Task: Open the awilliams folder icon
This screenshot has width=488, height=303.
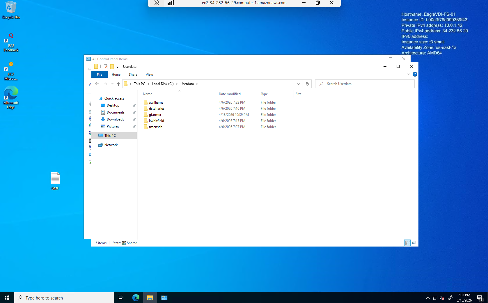Action: point(145,102)
